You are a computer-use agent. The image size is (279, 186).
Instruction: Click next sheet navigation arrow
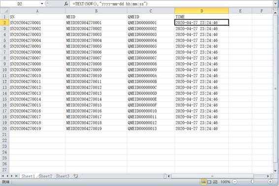click(12, 176)
